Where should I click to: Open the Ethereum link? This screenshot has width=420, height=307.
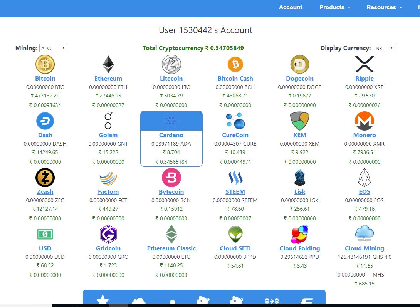[108, 79]
